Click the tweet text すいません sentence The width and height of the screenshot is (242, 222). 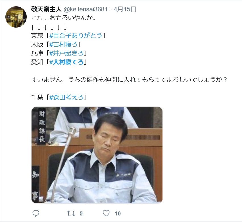pyautogui.click(x=129, y=80)
